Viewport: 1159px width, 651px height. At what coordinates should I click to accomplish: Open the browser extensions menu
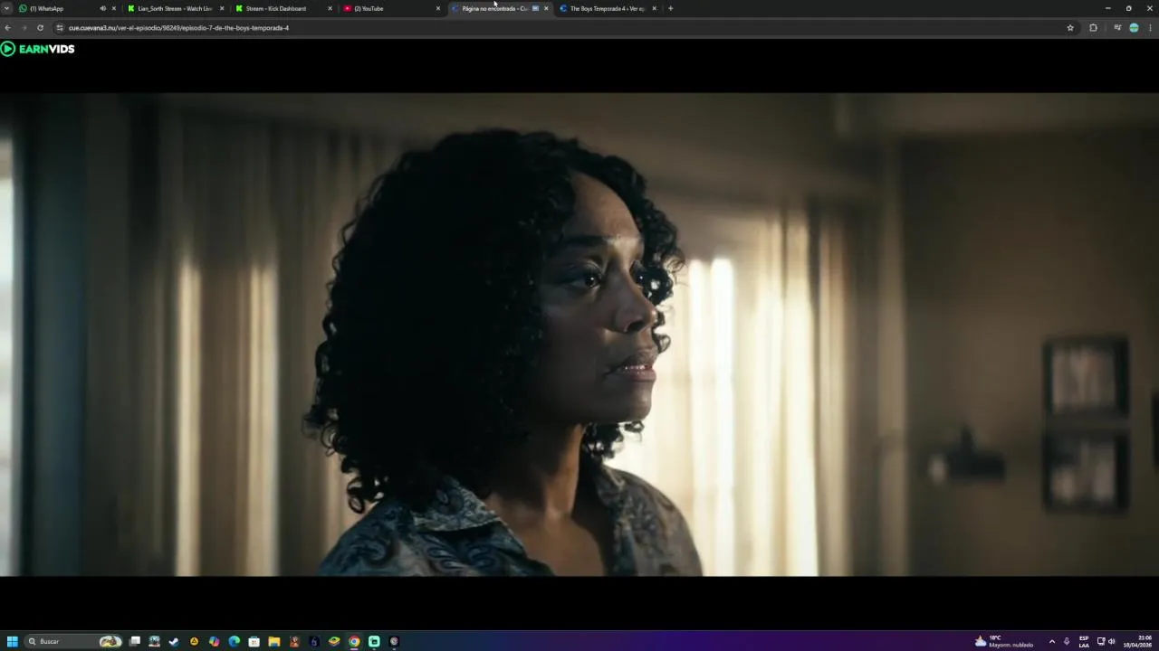pyautogui.click(x=1093, y=28)
